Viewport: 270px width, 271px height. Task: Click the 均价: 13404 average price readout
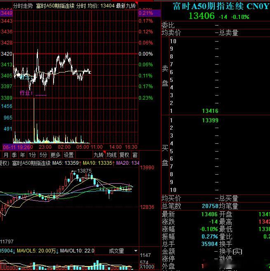click(x=101, y=6)
